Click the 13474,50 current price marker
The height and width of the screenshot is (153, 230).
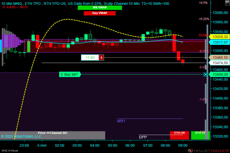[219, 63]
